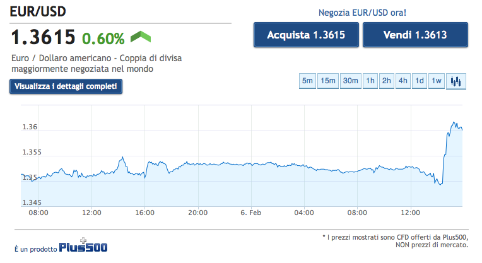The height and width of the screenshot is (263, 482).
Task: Select the 1w timeframe
Action: pos(436,81)
